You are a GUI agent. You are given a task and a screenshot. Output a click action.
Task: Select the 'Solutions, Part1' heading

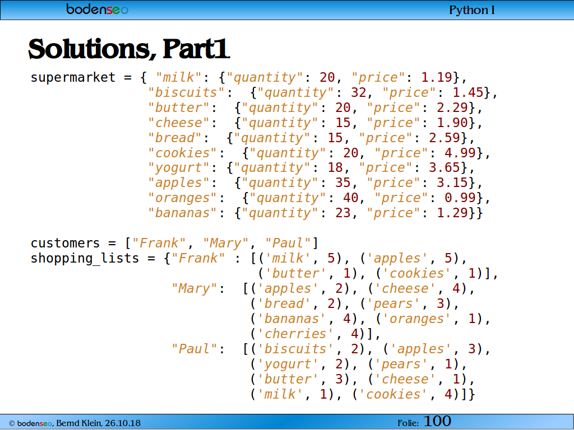[129, 49]
